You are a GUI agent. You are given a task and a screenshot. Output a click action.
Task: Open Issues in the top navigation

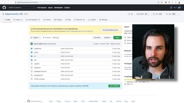pos(50,8)
